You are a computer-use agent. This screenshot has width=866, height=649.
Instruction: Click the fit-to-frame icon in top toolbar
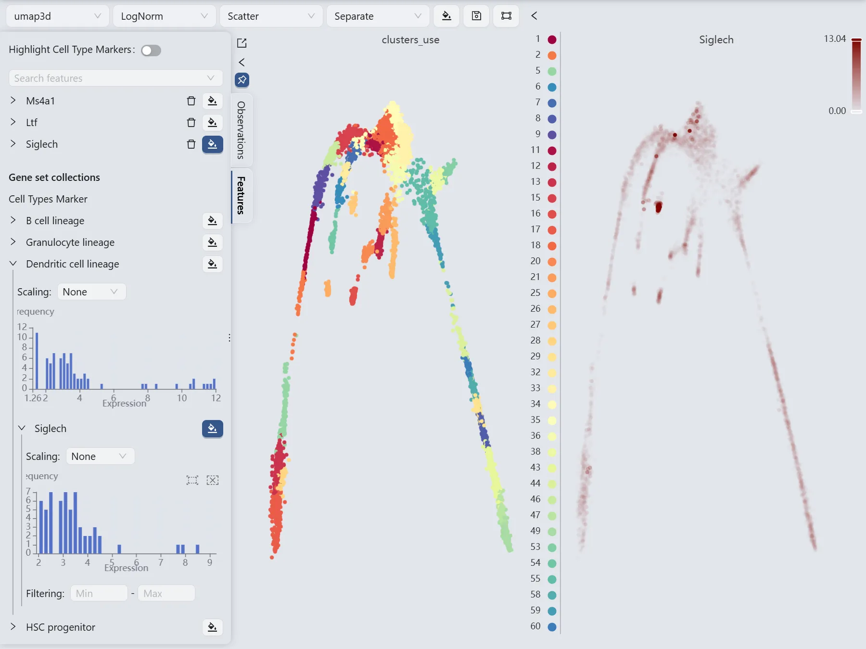pos(506,16)
